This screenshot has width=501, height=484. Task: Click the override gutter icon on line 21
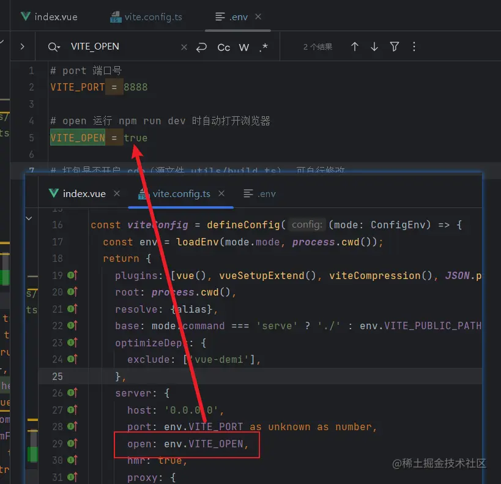pyautogui.click(x=73, y=309)
